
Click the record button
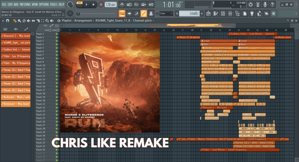(101, 4)
